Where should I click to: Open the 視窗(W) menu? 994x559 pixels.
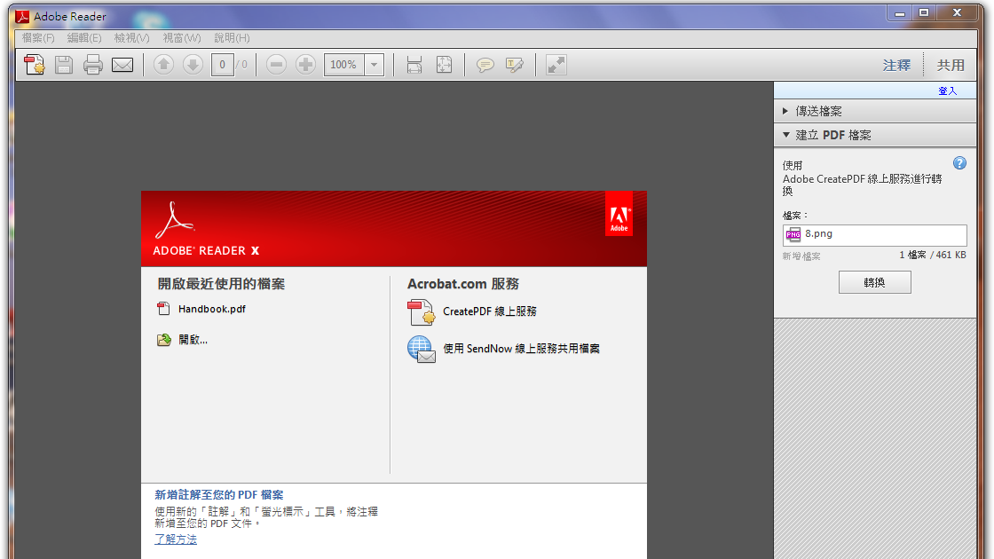(182, 38)
